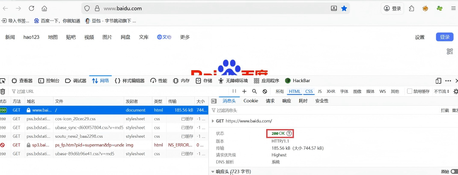Click the forward navigation arrow
Image resolution: width=458 pixels, height=175 pixels.
[x=18, y=9]
